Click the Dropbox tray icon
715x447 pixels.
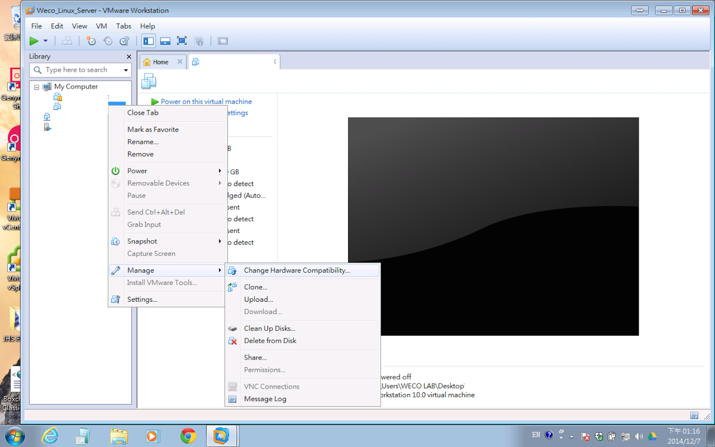(x=599, y=436)
